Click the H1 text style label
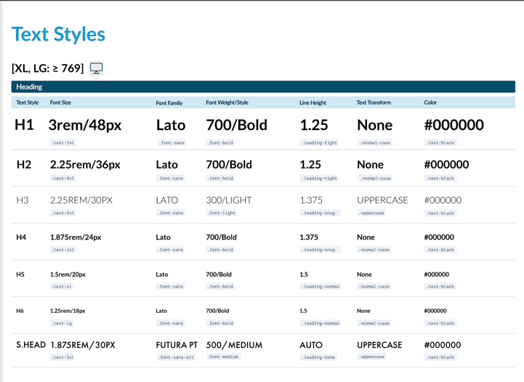524x382 pixels. [24, 125]
